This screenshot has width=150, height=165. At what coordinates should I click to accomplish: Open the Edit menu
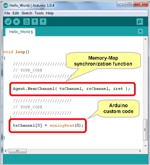tap(16, 13)
